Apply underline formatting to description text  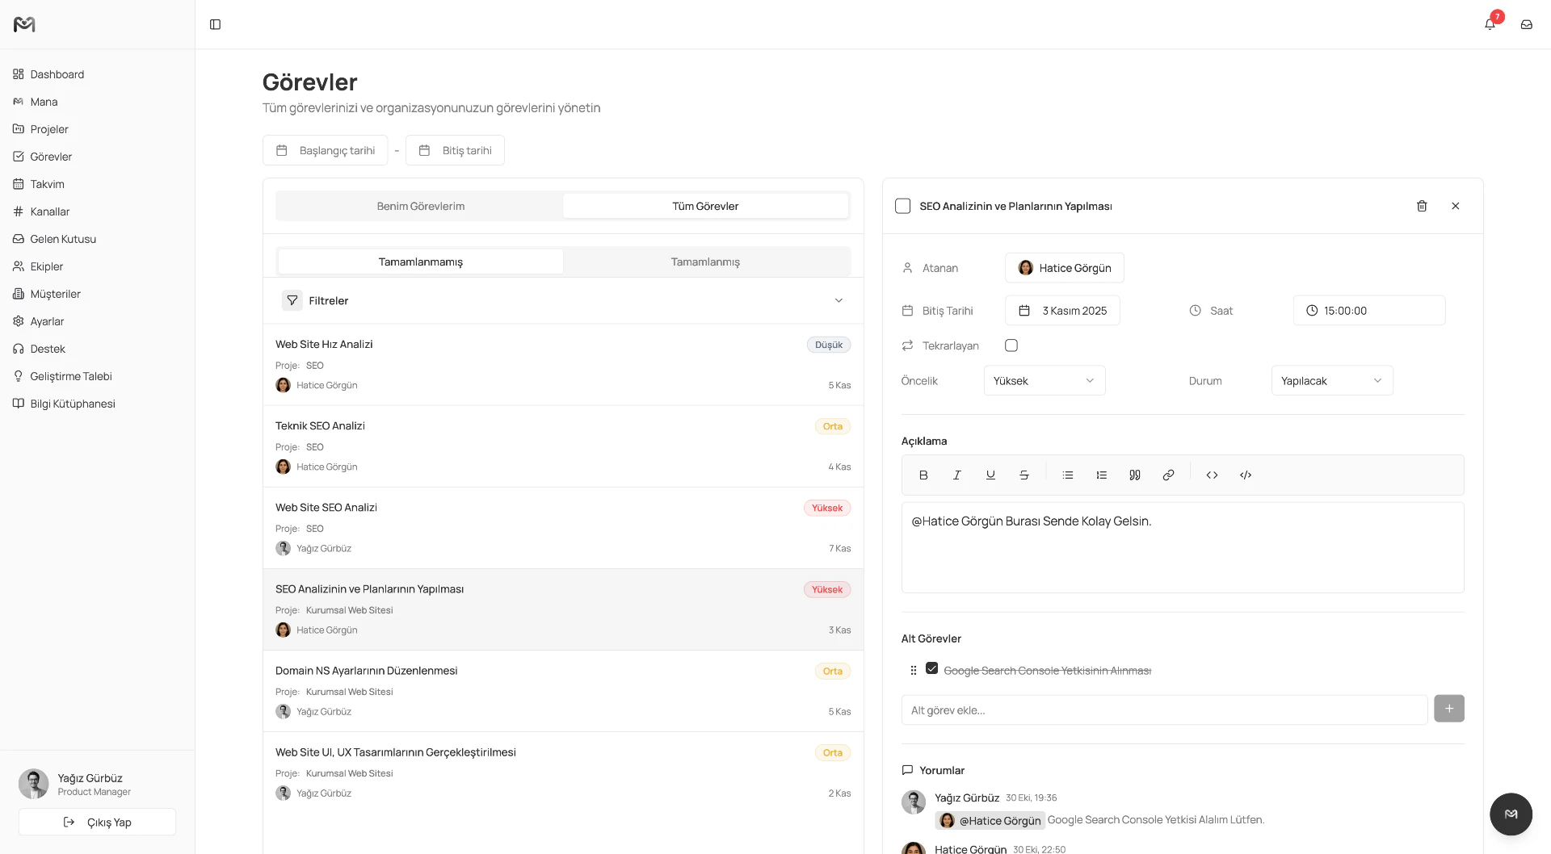point(990,475)
